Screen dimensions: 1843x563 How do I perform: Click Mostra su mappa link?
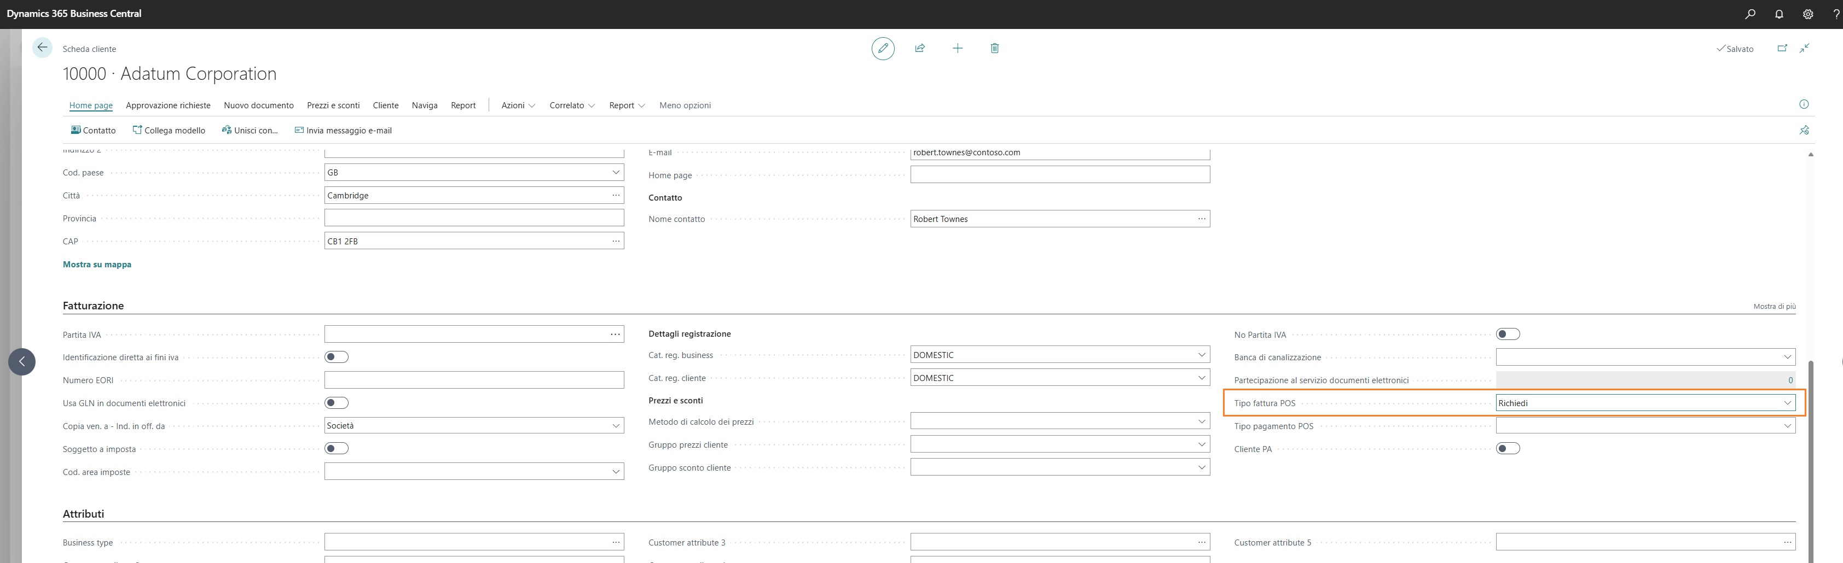point(97,265)
